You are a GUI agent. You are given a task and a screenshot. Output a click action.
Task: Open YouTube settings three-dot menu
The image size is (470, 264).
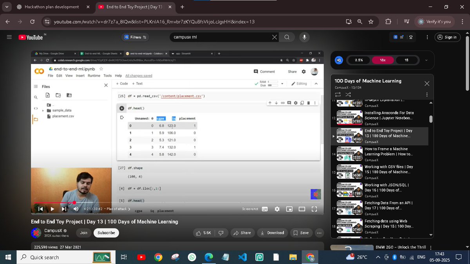[x=427, y=37]
